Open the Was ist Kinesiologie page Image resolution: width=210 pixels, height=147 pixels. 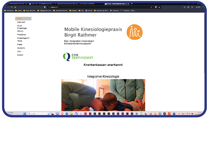pyautogui.click(x=22, y=28)
